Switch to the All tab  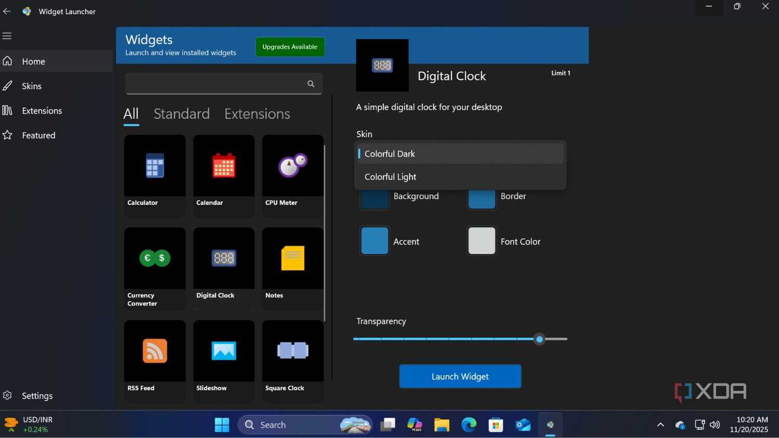click(131, 114)
